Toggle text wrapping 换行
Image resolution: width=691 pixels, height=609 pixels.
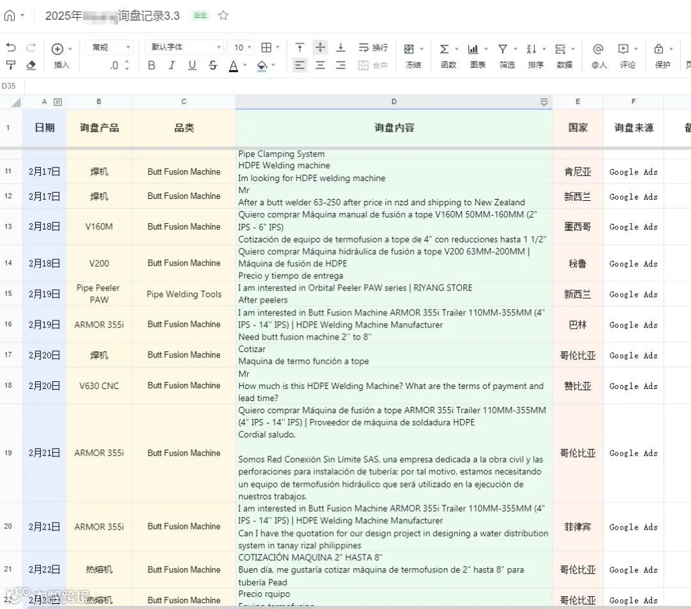[373, 47]
